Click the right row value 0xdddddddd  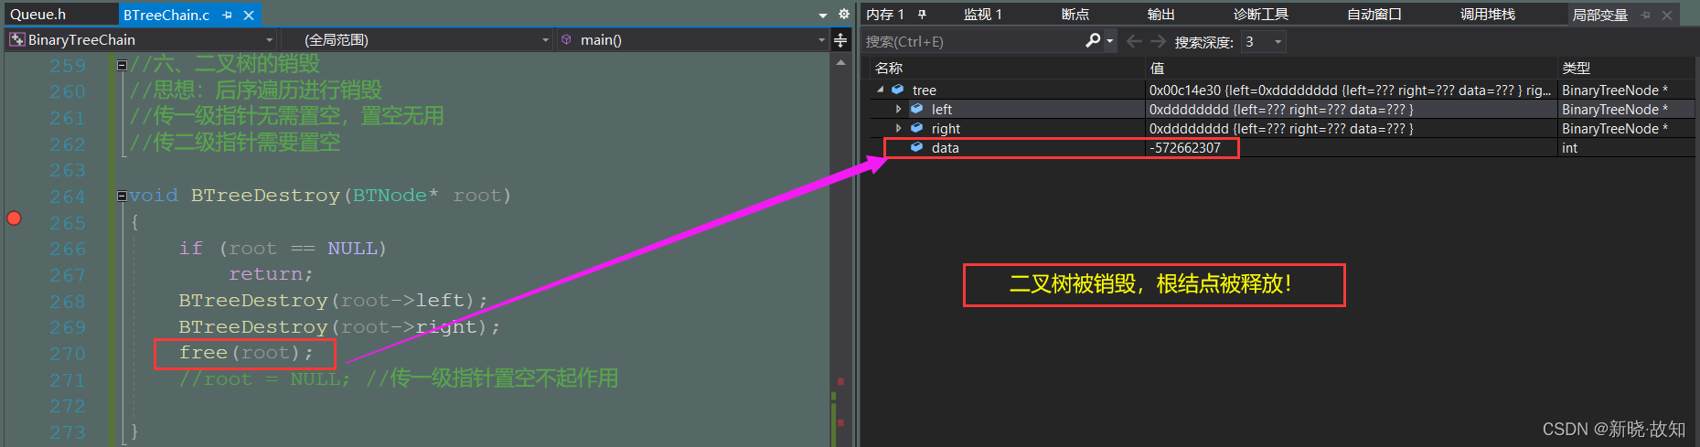tap(1189, 128)
